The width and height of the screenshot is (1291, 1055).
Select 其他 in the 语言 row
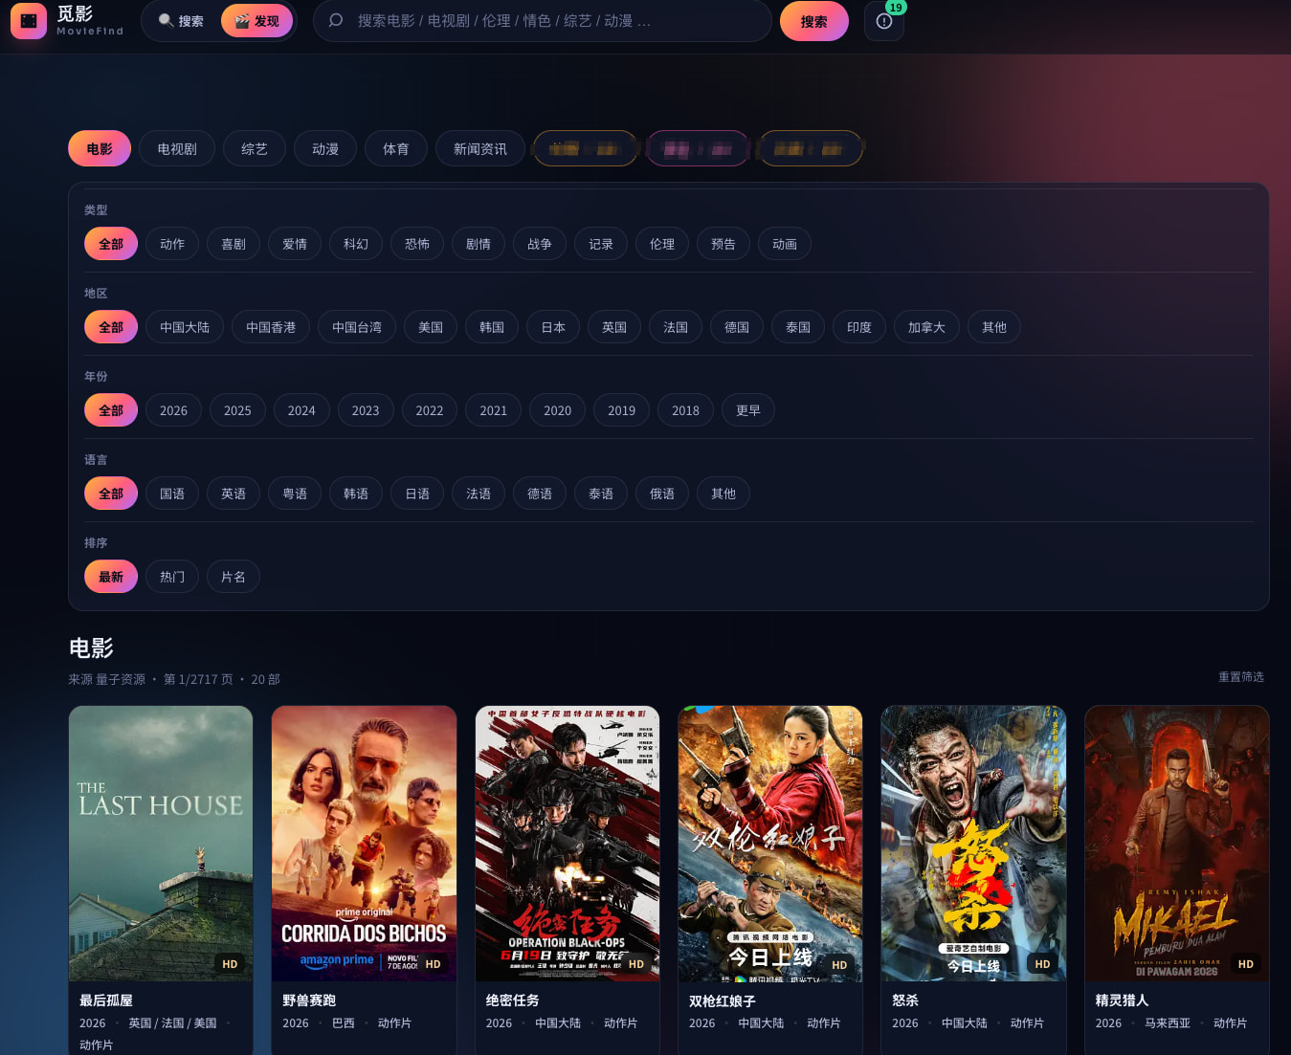coord(723,494)
